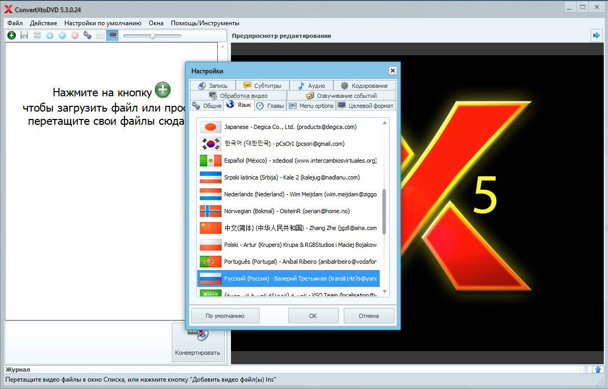Click the language list scroll up arrow

click(384, 123)
